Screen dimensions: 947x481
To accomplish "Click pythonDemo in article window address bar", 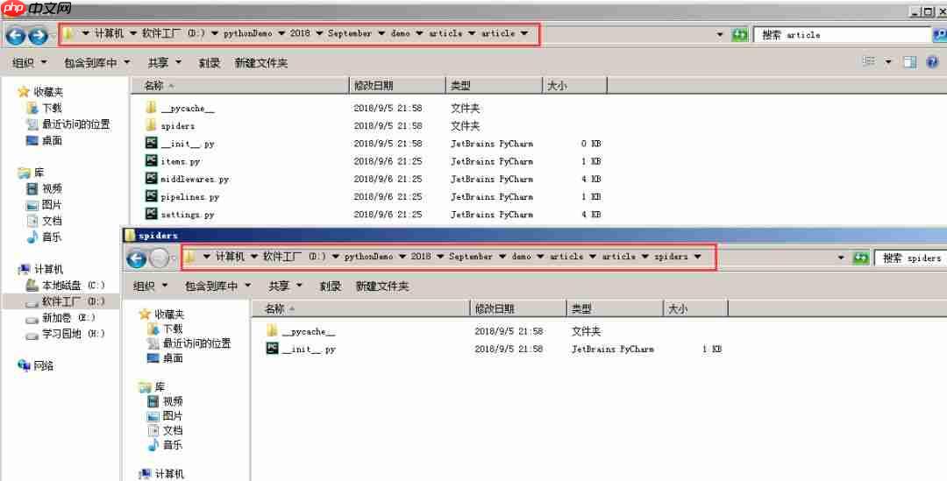I will [247, 34].
